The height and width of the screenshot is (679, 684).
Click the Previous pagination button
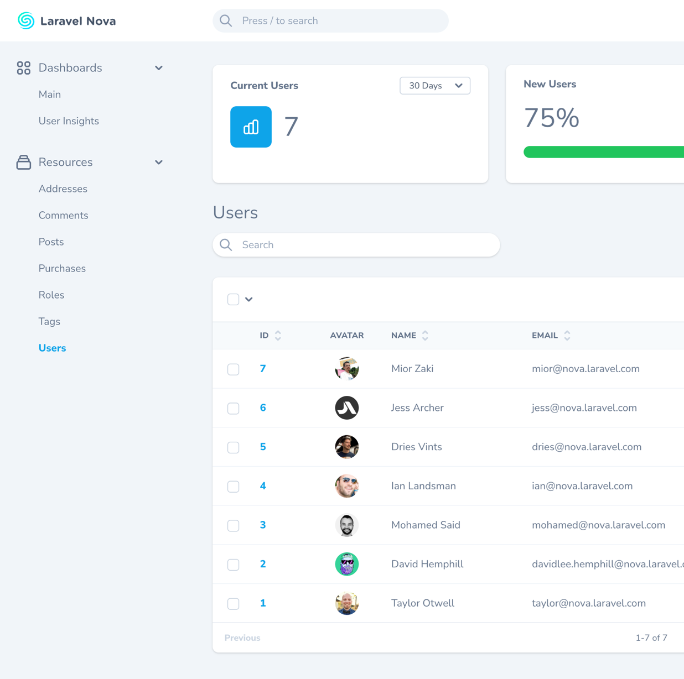point(242,638)
